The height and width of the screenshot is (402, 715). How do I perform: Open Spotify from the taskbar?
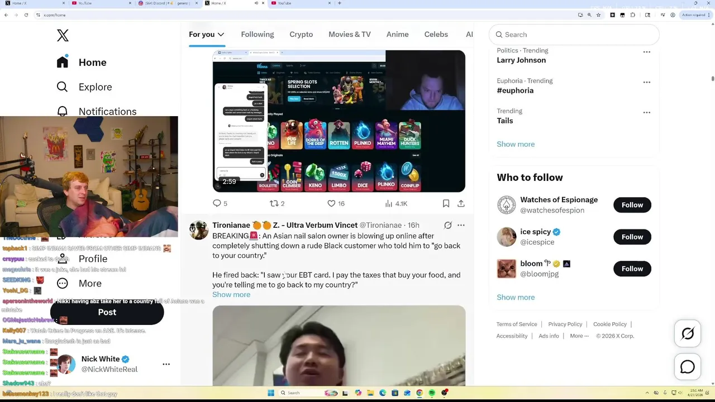432,393
